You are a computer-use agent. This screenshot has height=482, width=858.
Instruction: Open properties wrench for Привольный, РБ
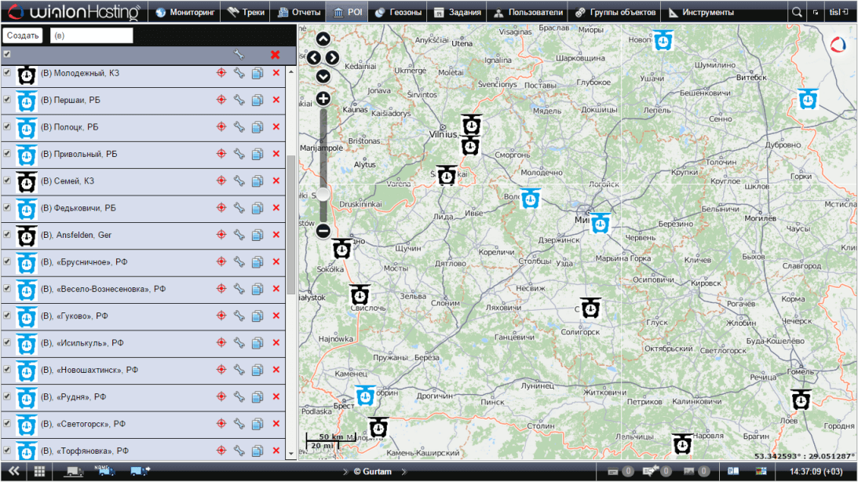click(x=239, y=154)
